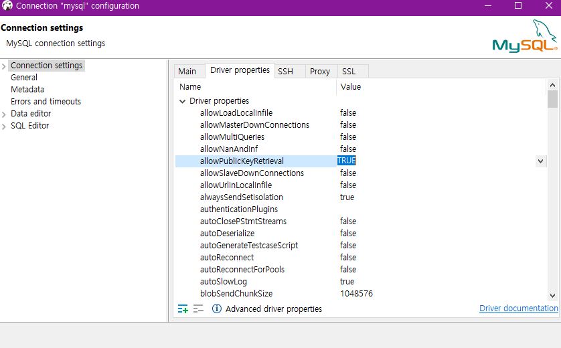Expand the SQL Editor tree node
The image size is (561, 348).
[x=4, y=126]
